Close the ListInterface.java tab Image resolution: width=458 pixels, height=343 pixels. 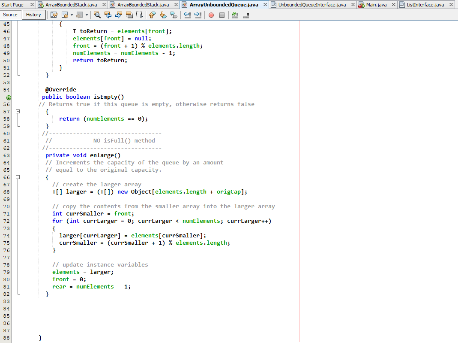(451, 5)
